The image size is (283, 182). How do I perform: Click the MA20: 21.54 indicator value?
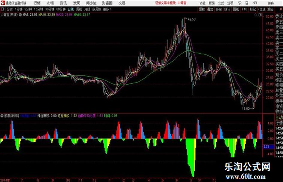coord(64,15)
